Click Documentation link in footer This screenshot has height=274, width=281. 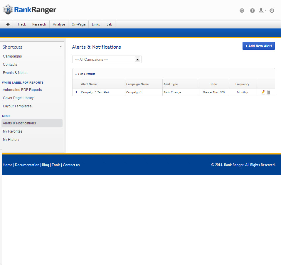[x=27, y=165]
